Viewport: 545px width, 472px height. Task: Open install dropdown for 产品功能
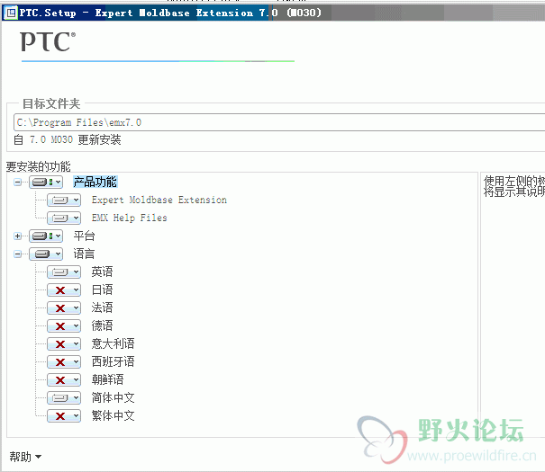46,183
